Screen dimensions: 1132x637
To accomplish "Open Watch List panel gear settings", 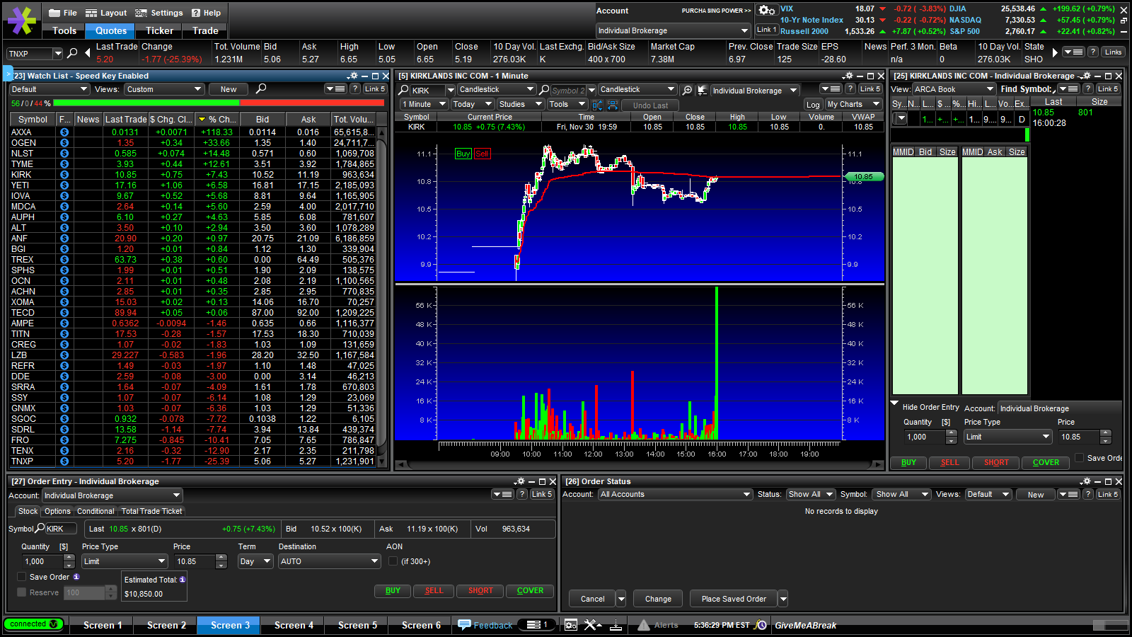I will coord(352,76).
